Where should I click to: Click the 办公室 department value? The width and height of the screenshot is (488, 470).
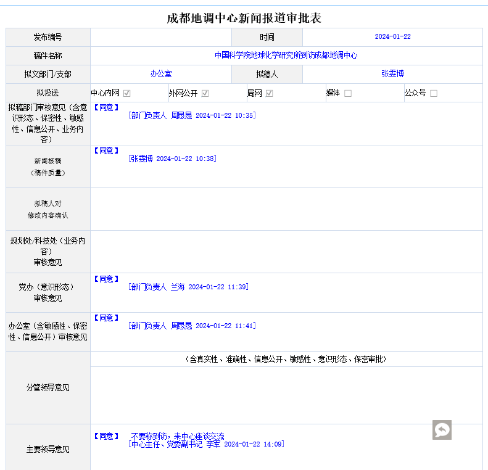tap(161, 74)
